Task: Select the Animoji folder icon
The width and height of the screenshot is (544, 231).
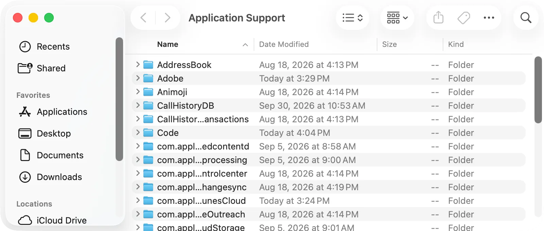Action: [148, 92]
